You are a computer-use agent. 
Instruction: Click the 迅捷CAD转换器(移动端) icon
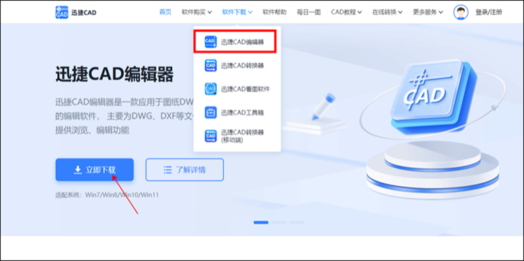click(210, 136)
